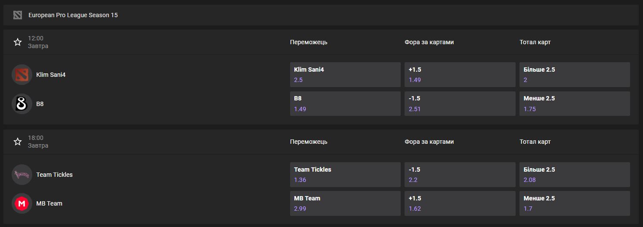Select +1.5 handicap odds 1.49
Image resolution: width=643 pixels, height=227 pixels.
click(460, 75)
